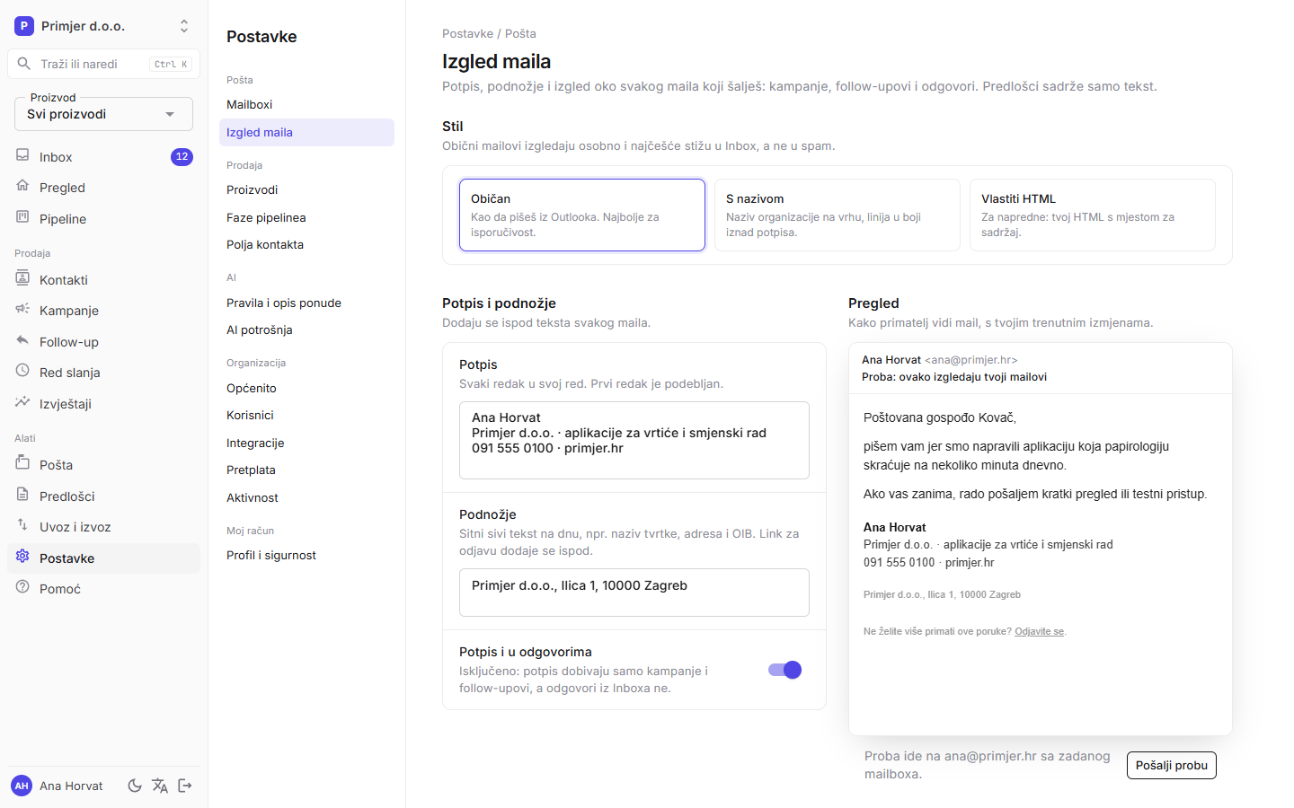Viewport: 1294px width, 808px height.
Task: Log out using the exit icon
Action: tap(185, 786)
